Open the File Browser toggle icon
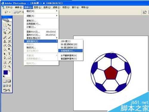 (145, 12)
